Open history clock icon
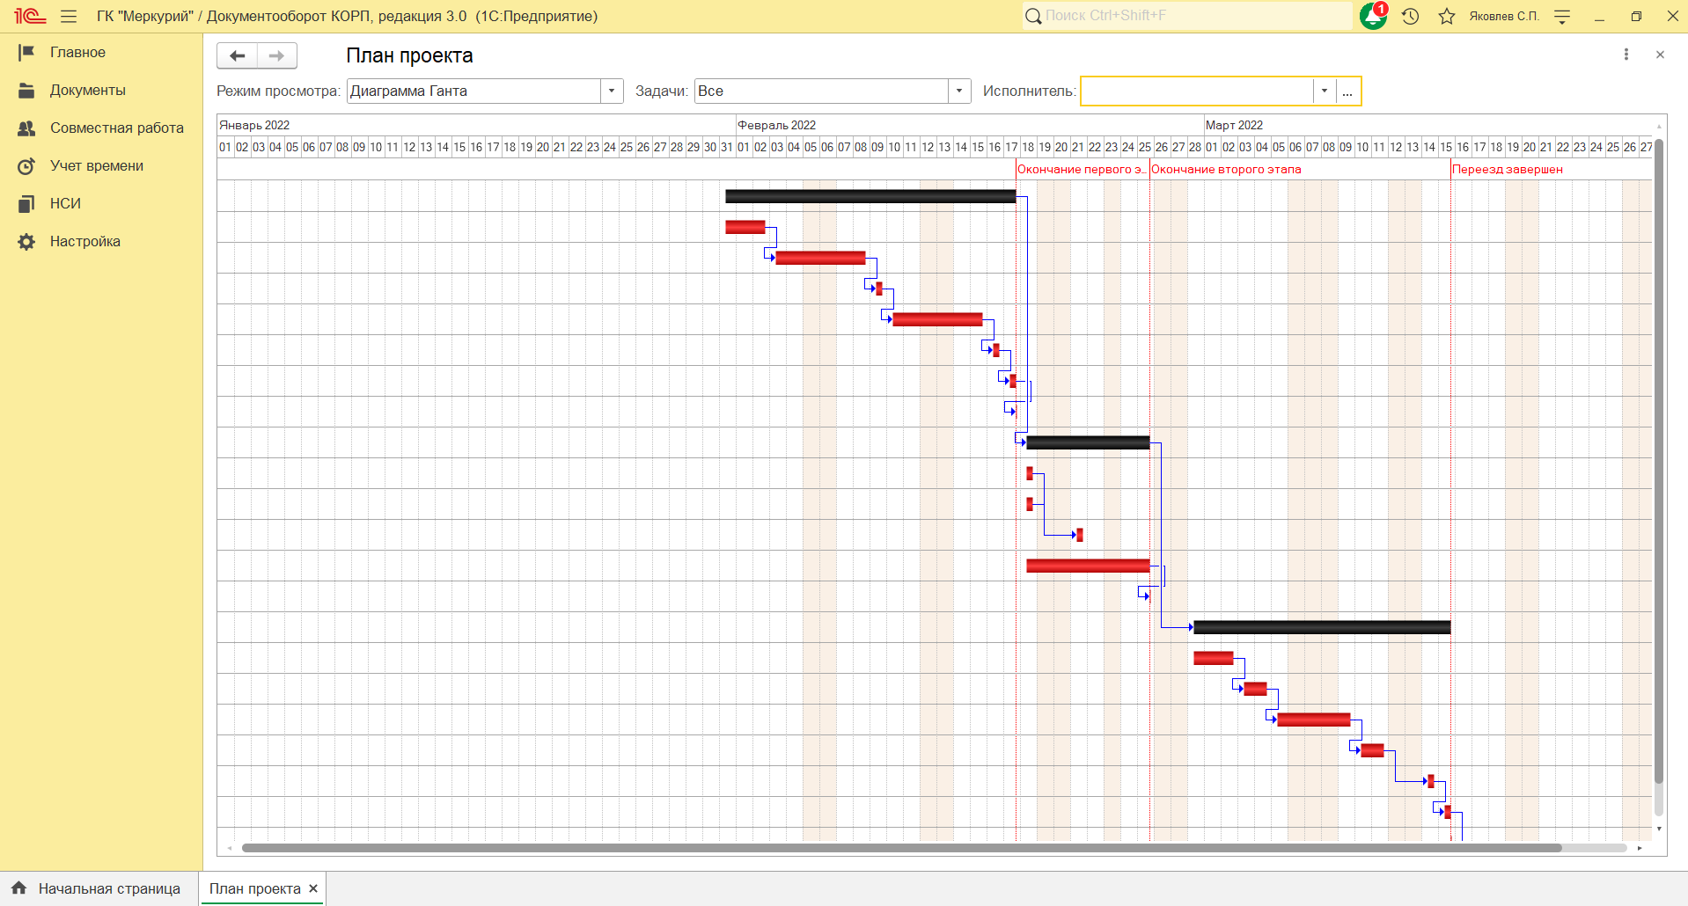The width and height of the screenshot is (1688, 906). click(x=1410, y=16)
